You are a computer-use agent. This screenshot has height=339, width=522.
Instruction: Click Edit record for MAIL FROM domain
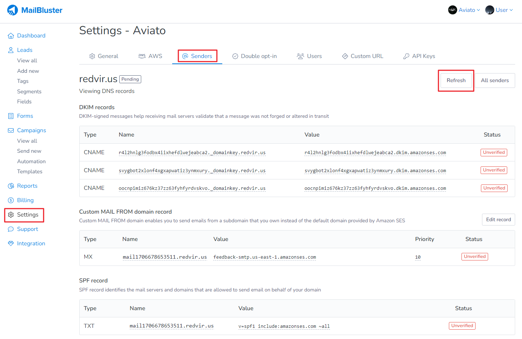point(498,219)
